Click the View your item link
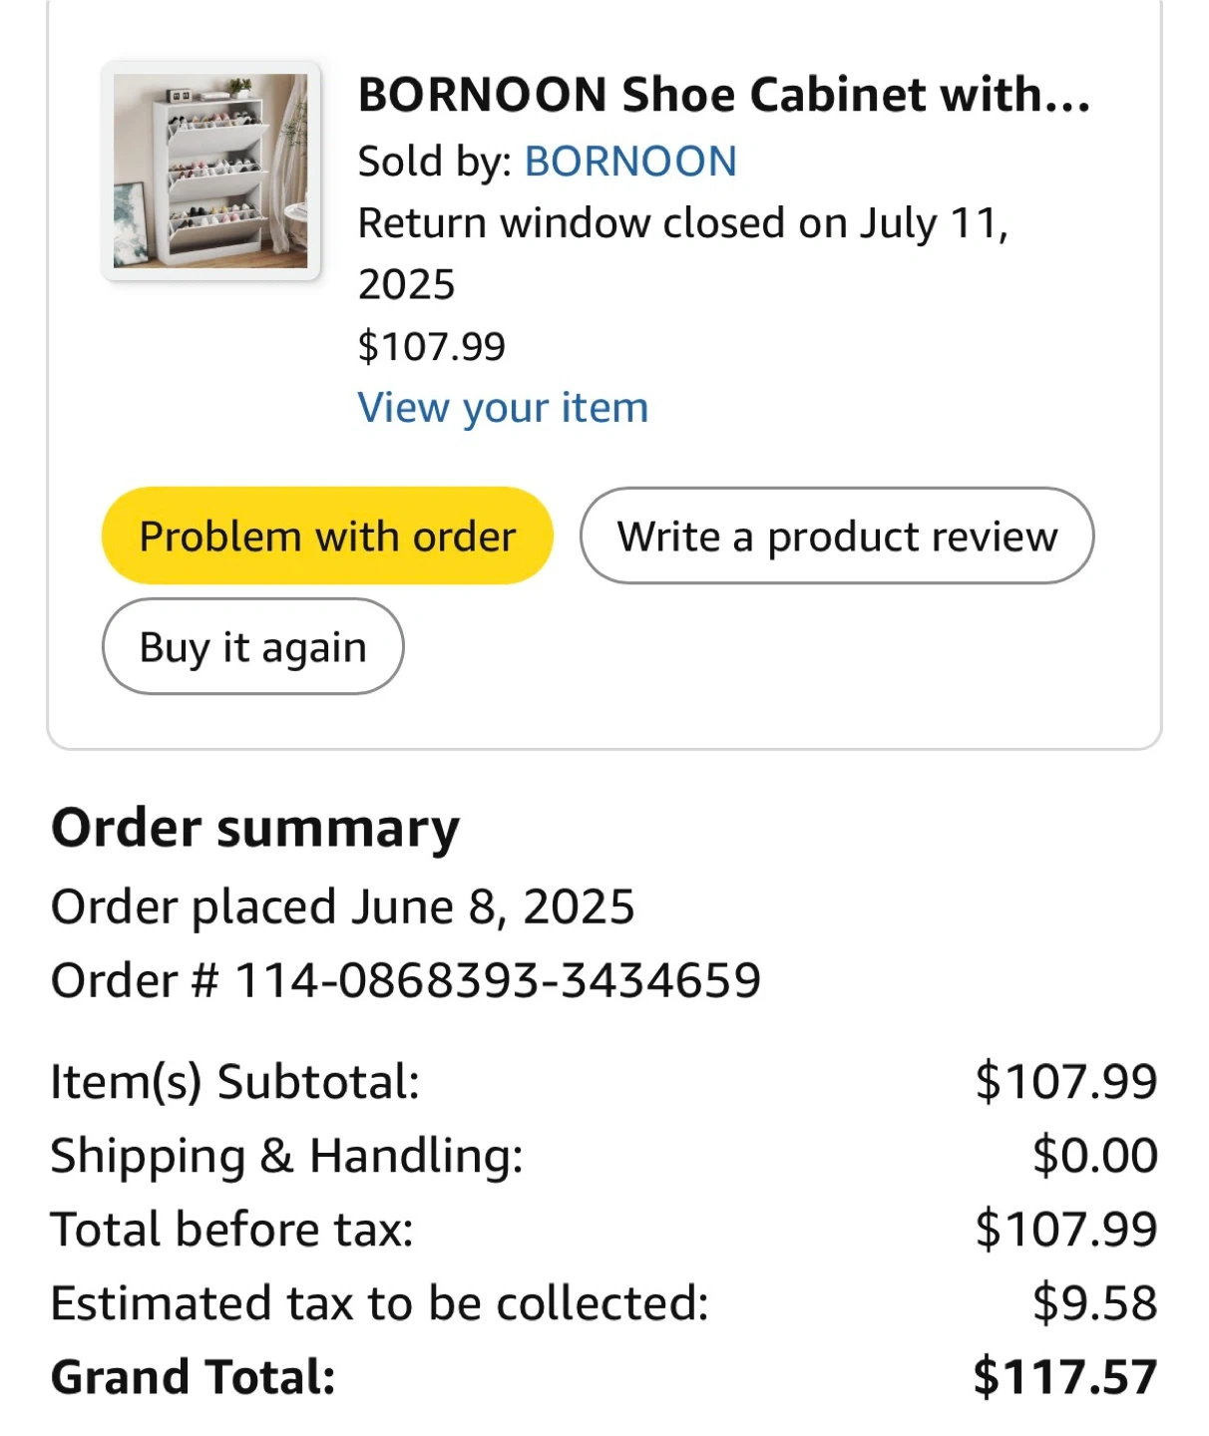Viewport: 1209px width, 1436px height. [503, 408]
